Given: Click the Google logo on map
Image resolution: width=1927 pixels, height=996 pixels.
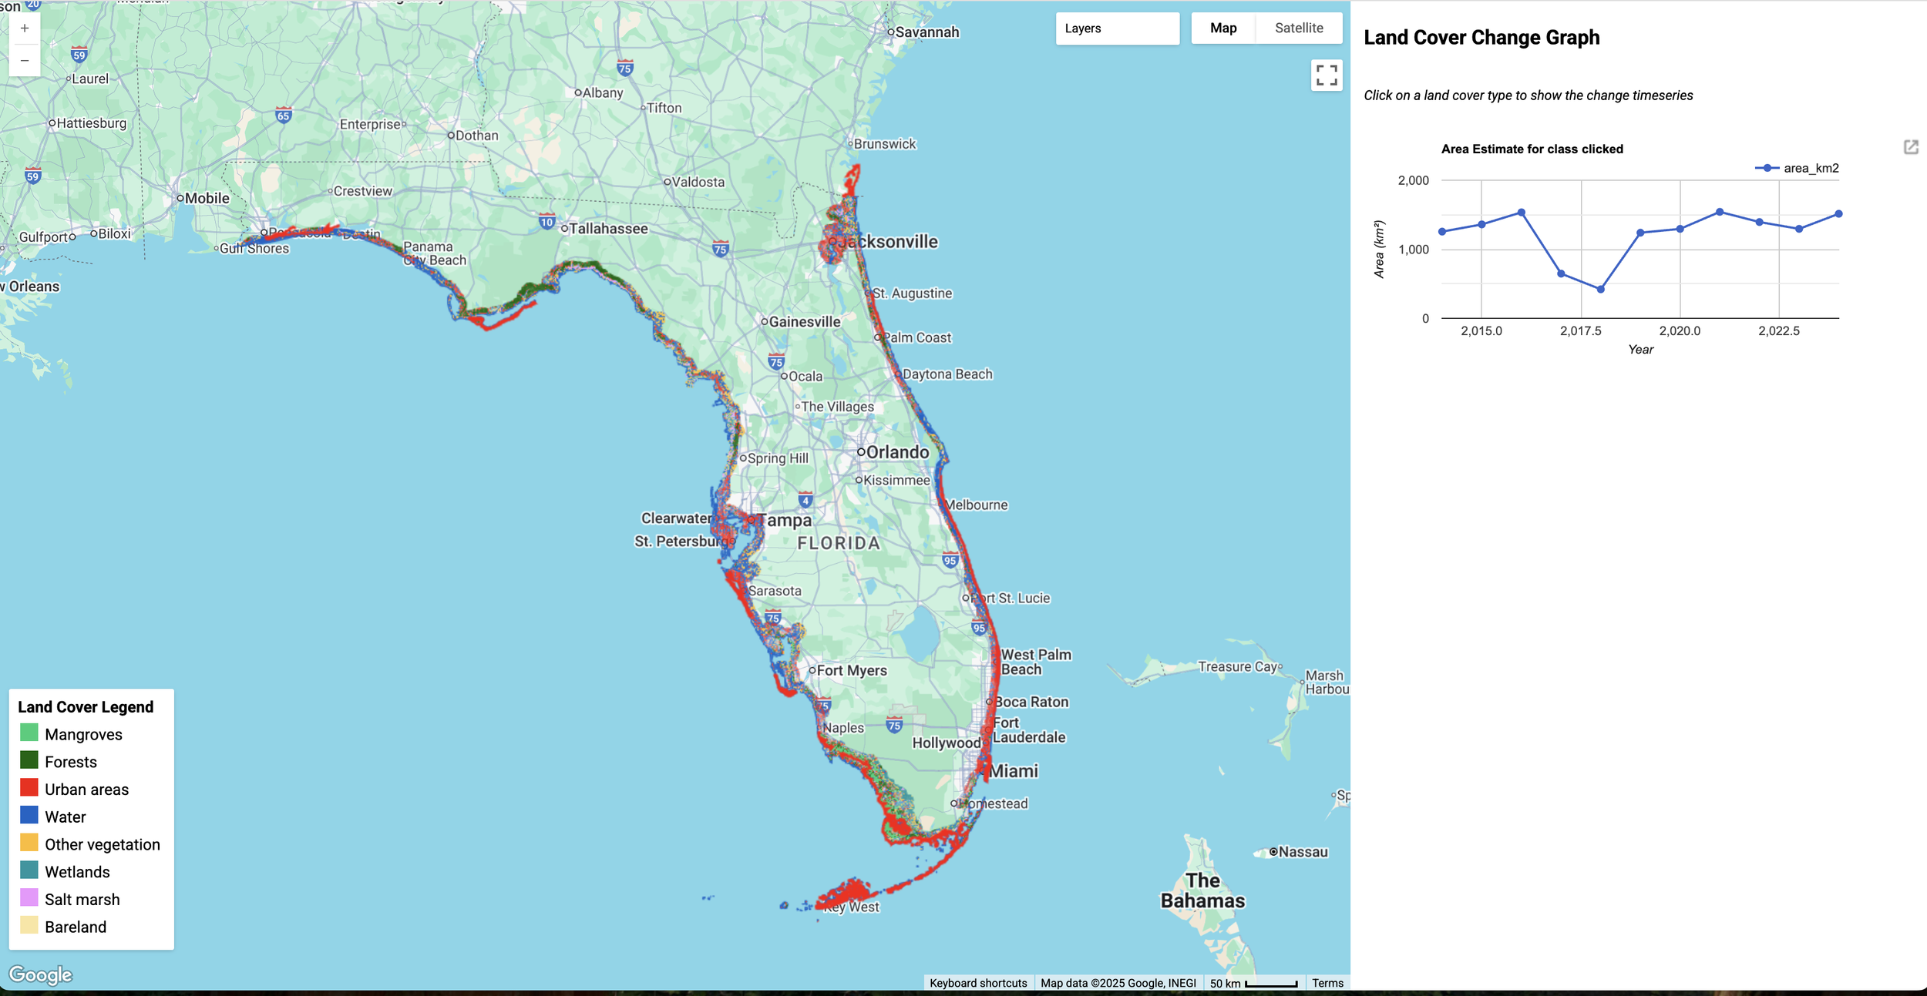Looking at the screenshot, I should 41,974.
